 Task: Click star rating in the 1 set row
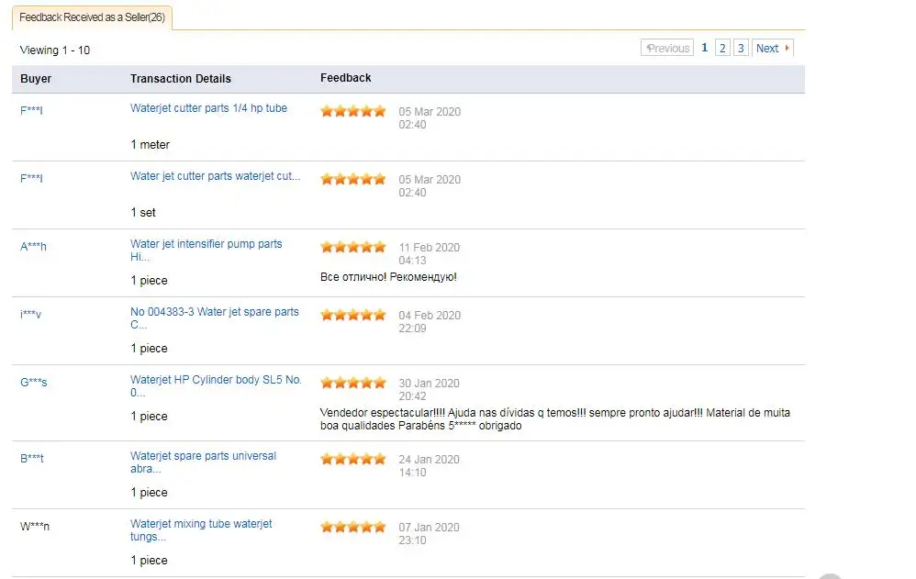click(353, 179)
